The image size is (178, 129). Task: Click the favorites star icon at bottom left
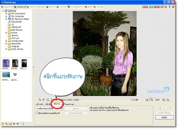3,124
